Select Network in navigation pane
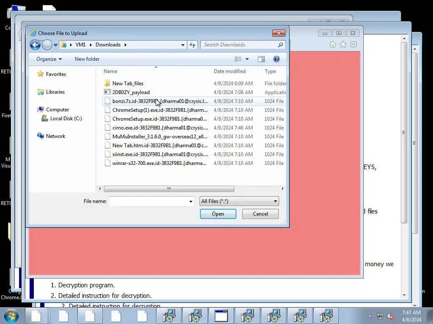 coord(55,136)
